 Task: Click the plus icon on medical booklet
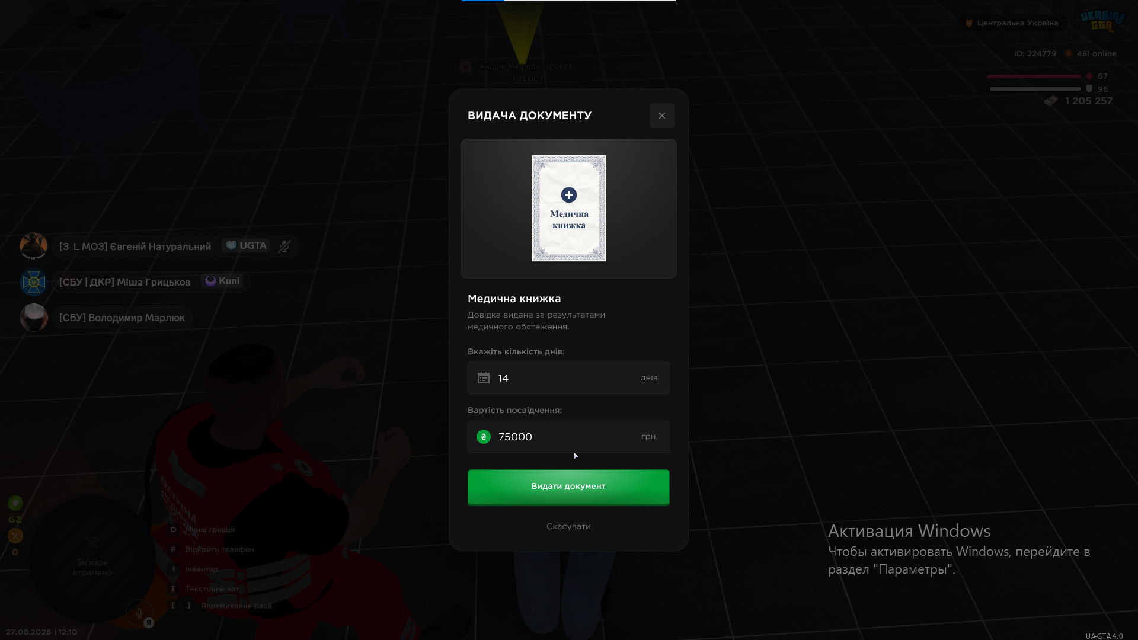pyautogui.click(x=569, y=195)
